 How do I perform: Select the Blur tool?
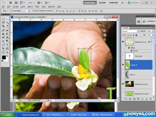3,41
